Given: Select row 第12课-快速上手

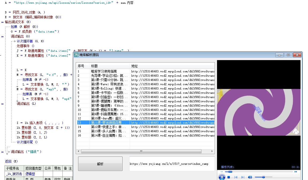Looking at the screenshot, I should click(145, 127).
